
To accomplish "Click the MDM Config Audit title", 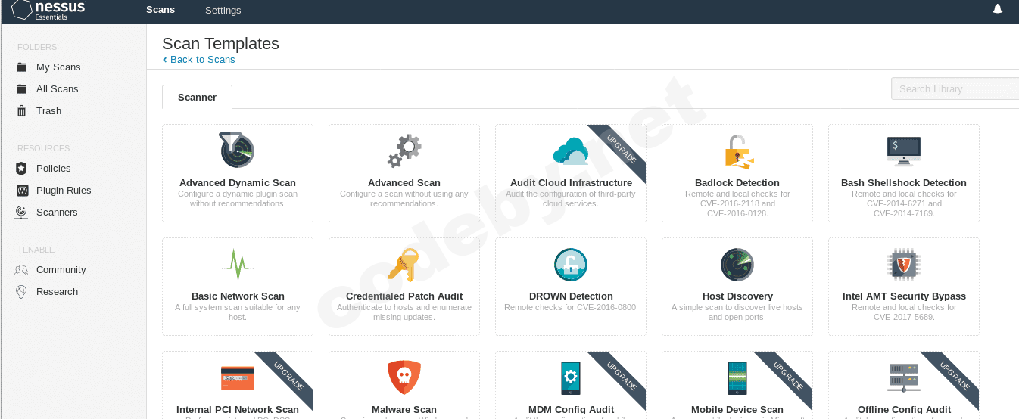I will (571, 410).
